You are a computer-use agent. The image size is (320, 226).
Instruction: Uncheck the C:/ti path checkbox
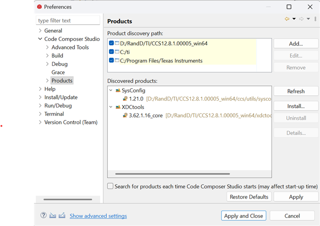[x=111, y=51]
